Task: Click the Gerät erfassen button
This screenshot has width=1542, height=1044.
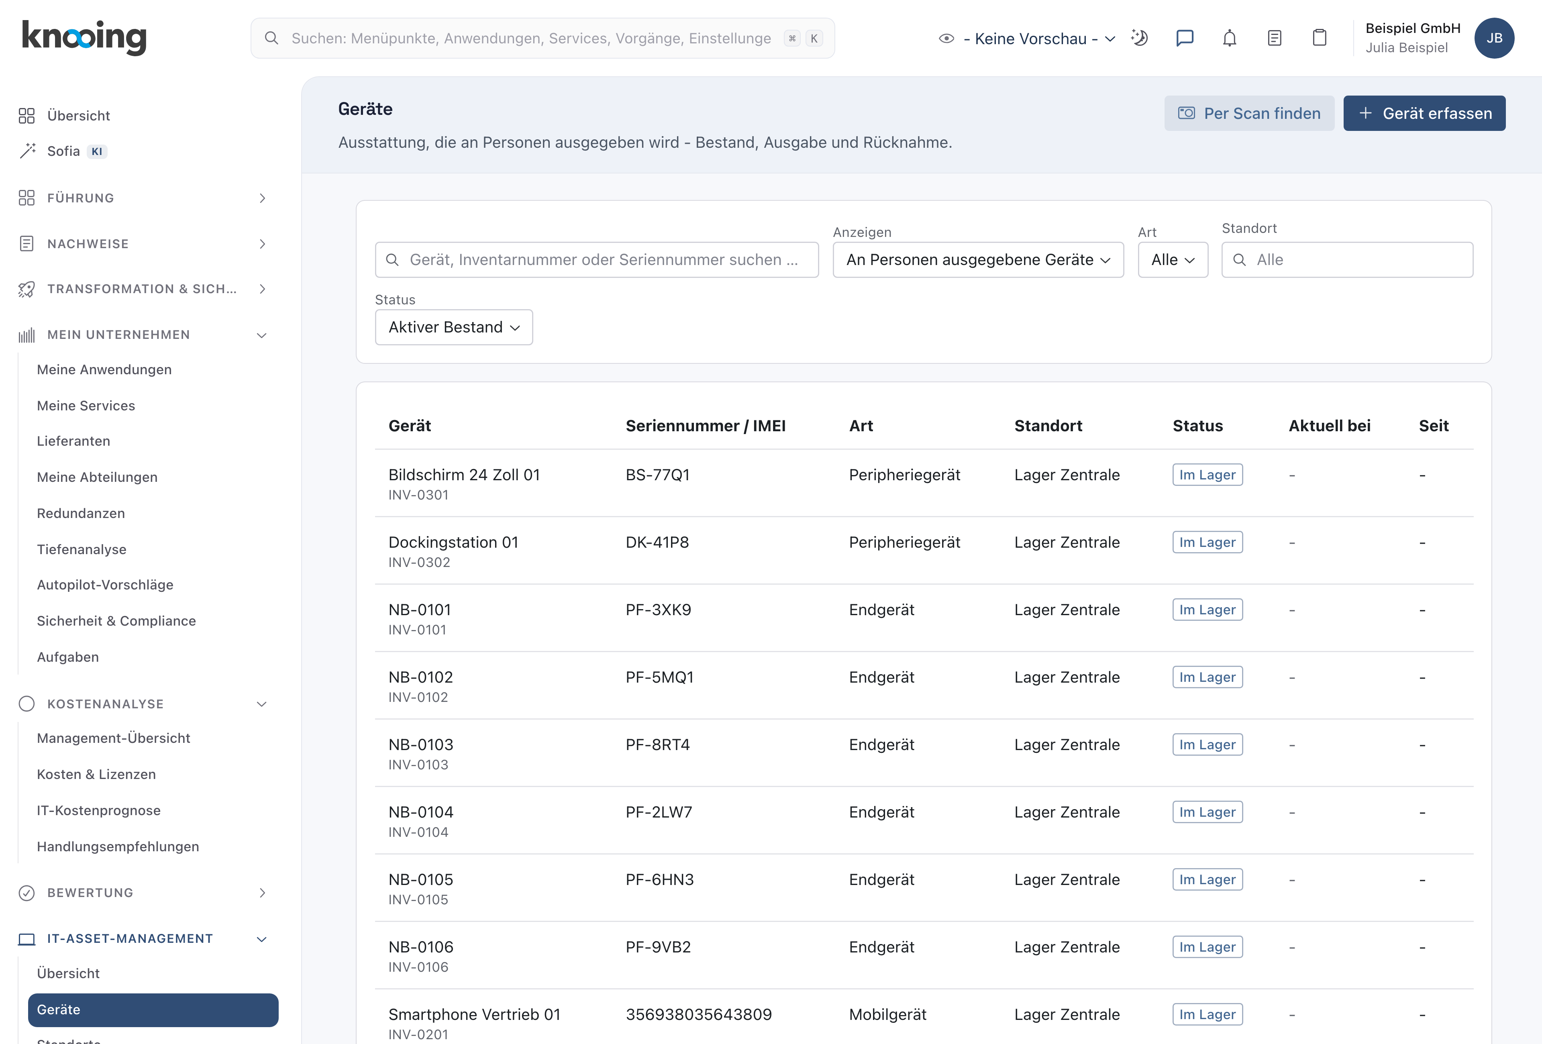Action: point(1424,113)
